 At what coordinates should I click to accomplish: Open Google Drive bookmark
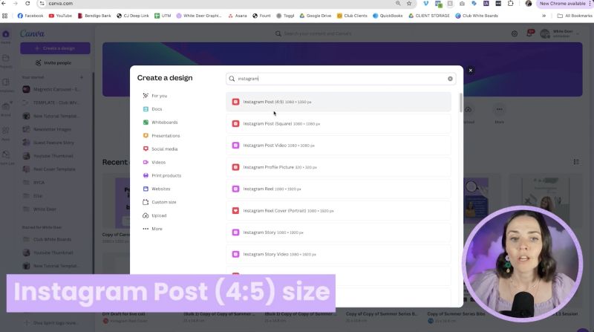315,16
